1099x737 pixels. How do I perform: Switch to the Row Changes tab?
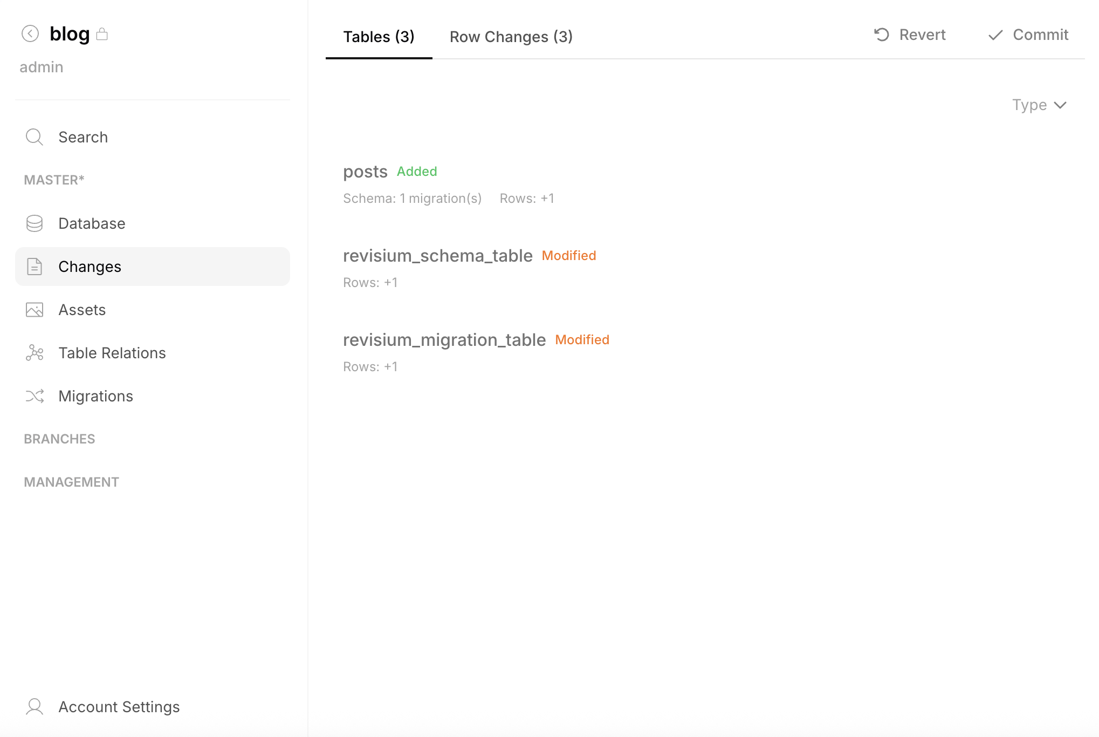click(510, 37)
